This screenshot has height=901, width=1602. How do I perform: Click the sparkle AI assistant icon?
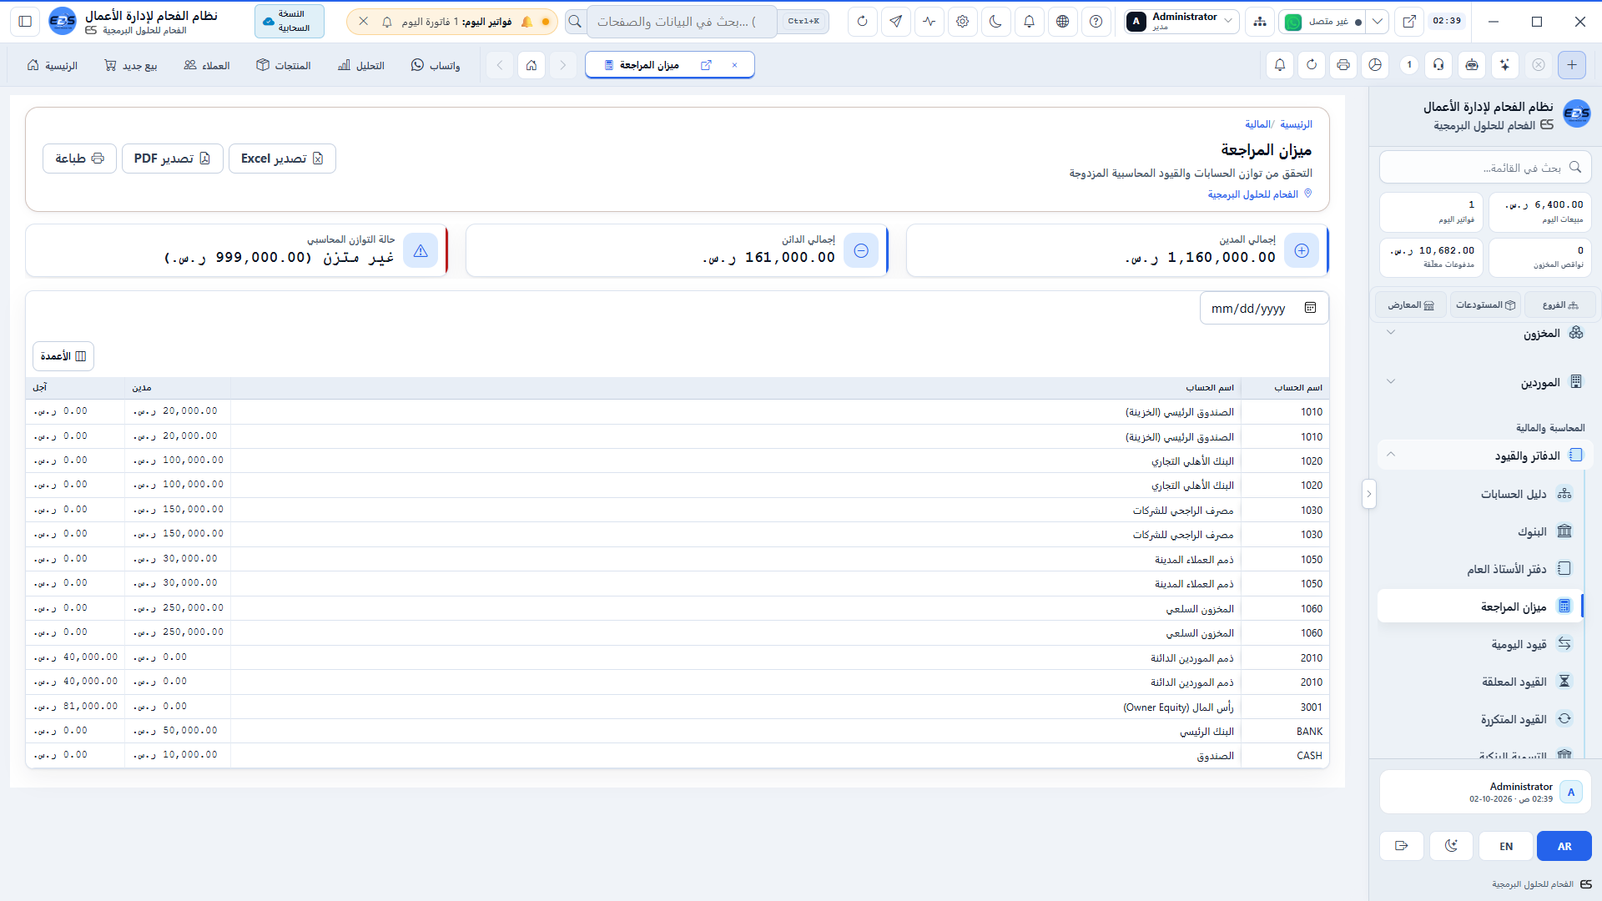[1504, 65]
